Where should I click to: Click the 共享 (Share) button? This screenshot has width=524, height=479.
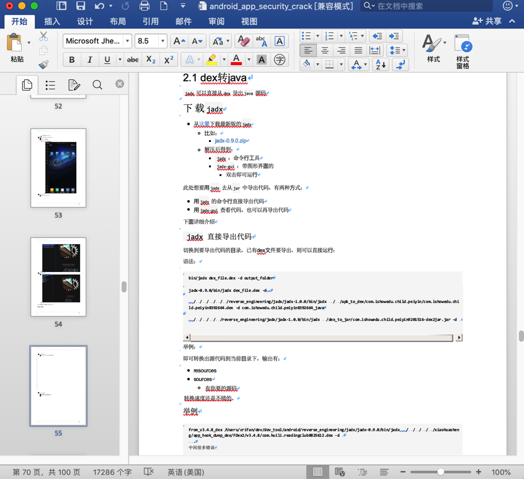487,21
